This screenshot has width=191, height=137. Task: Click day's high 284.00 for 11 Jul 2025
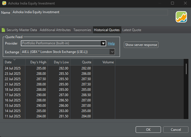41,116
